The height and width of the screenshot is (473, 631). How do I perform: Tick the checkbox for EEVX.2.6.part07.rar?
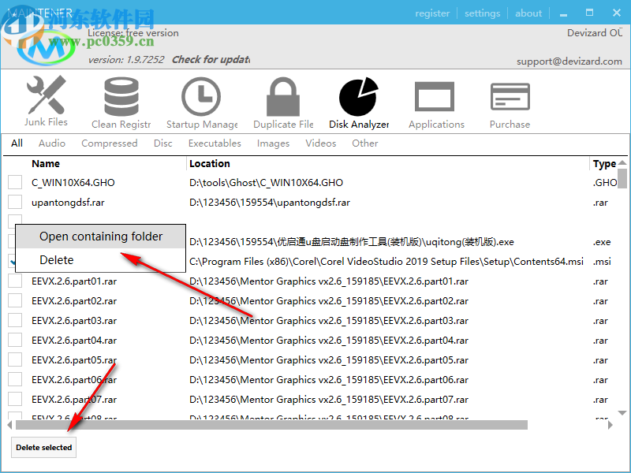pyautogui.click(x=15, y=399)
